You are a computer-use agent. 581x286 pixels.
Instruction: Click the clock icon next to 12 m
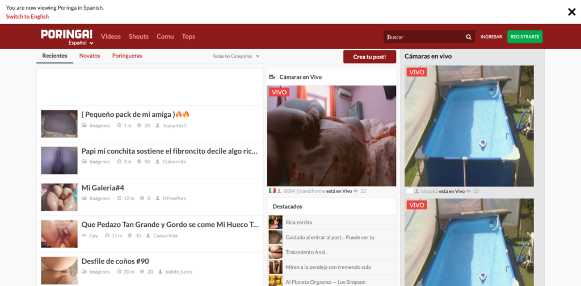click(119, 199)
